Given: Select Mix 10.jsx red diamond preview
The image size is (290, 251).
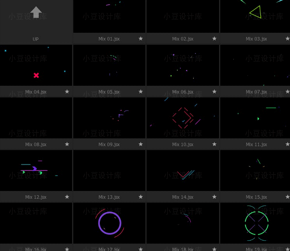Looking at the screenshot, I should pyautogui.click(x=183, y=118).
